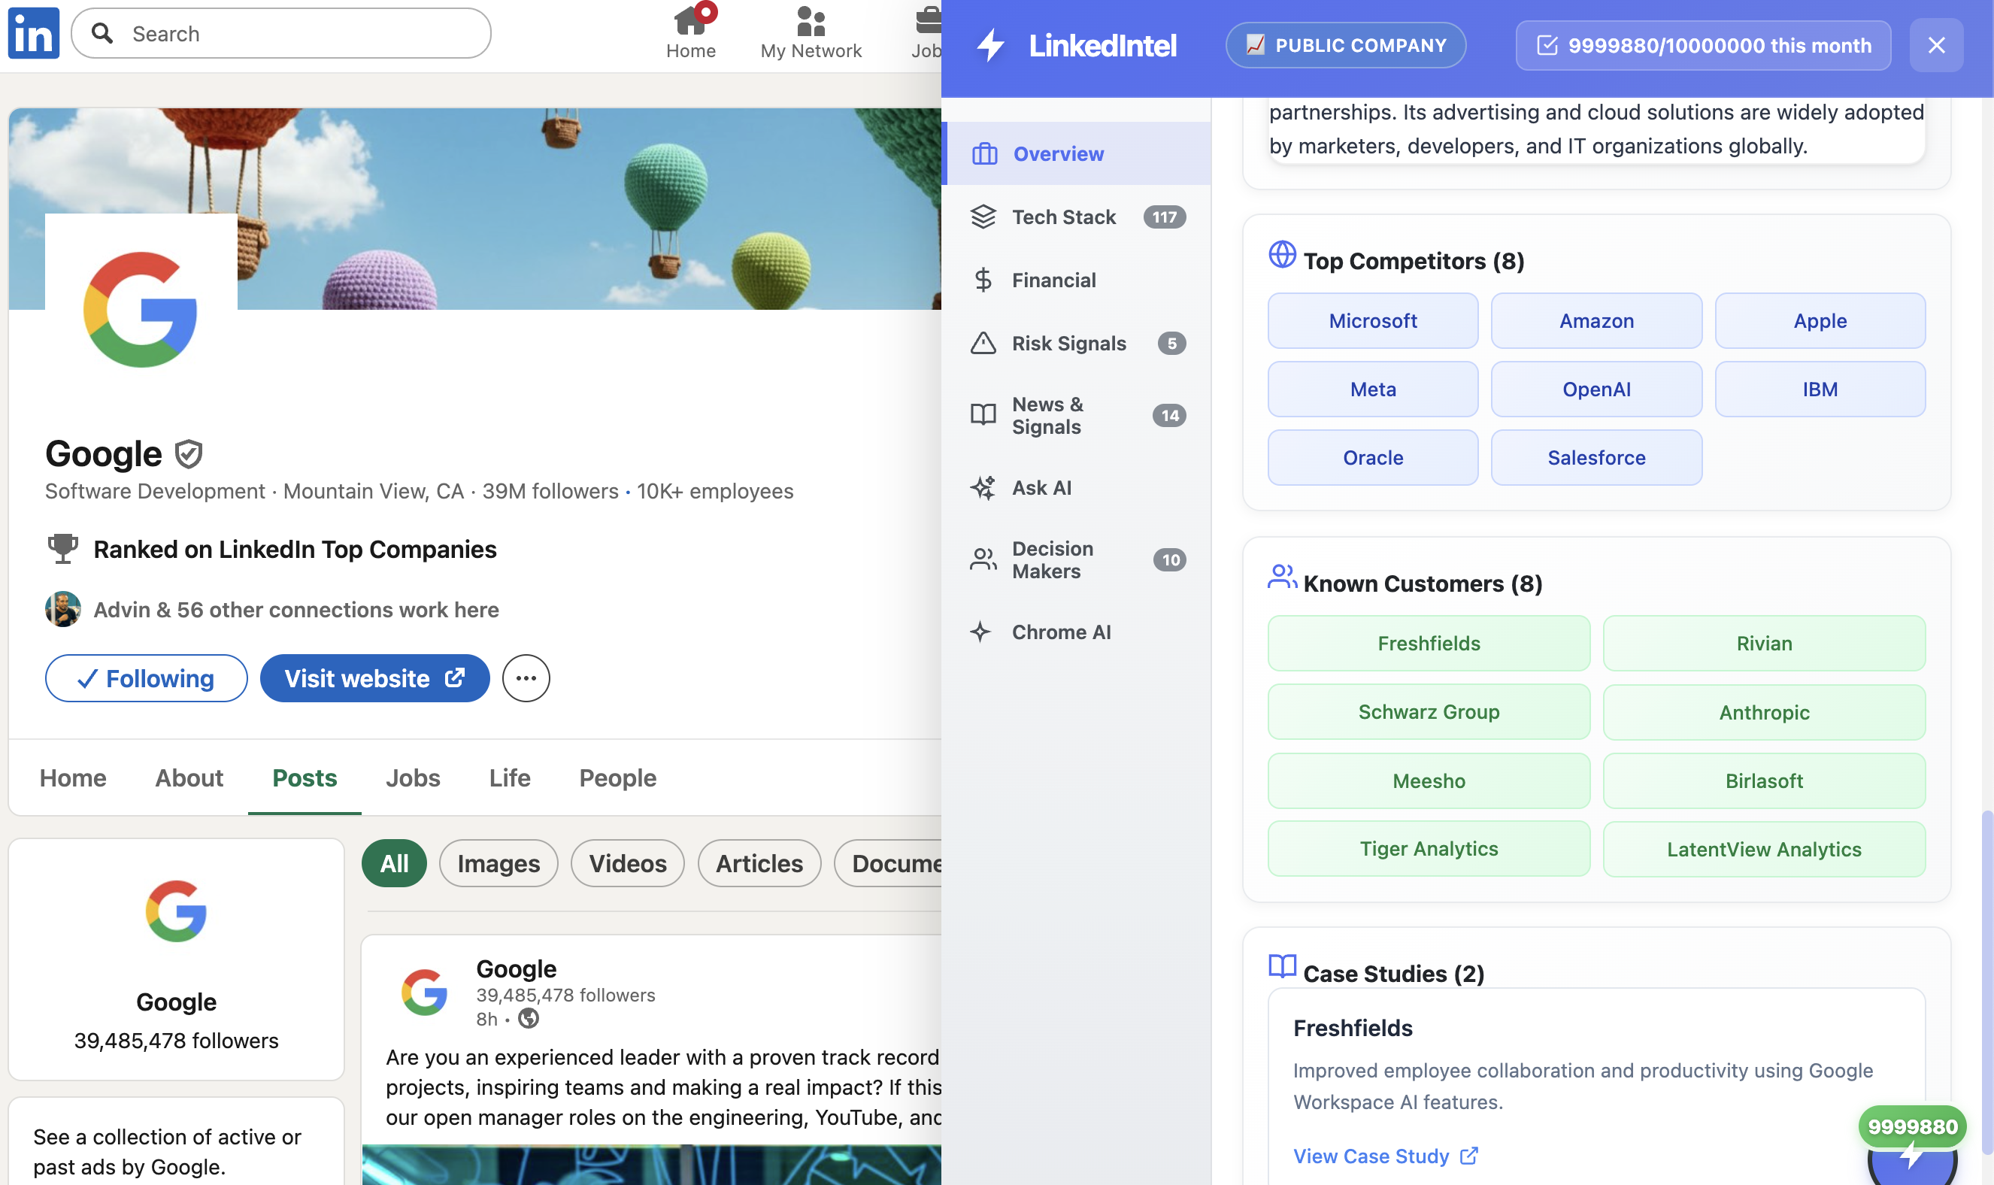Click the LinkedIn search field

pyautogui.click(x=281, y=34)
